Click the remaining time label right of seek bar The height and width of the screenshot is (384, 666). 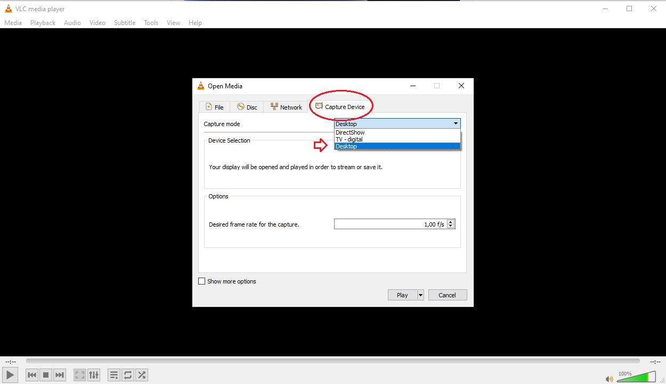point(655,362)
